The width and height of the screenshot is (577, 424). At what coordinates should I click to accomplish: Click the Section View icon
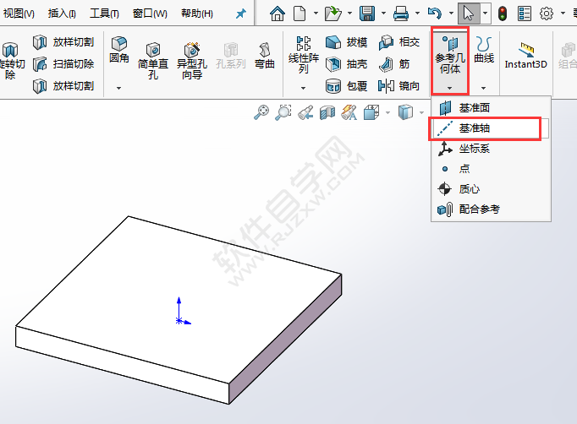(327, 112)
